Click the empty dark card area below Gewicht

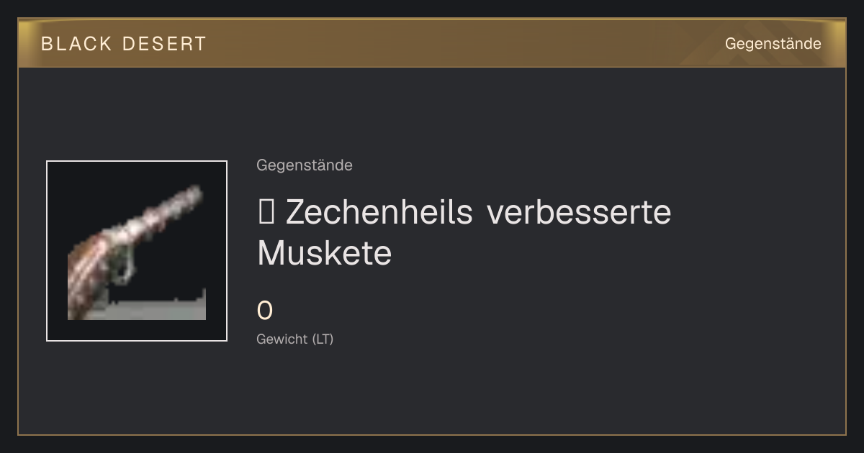(432, 392)
